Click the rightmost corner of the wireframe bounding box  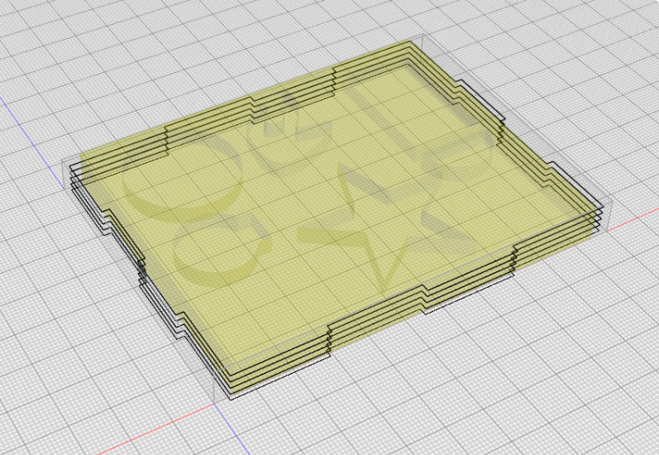point(612,201)
